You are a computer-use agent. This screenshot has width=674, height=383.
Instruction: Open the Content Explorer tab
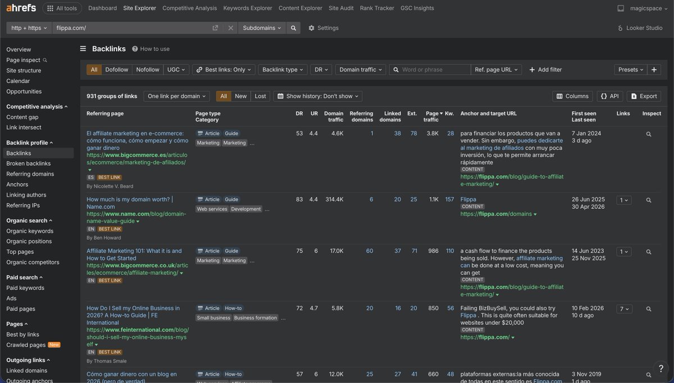300,8
